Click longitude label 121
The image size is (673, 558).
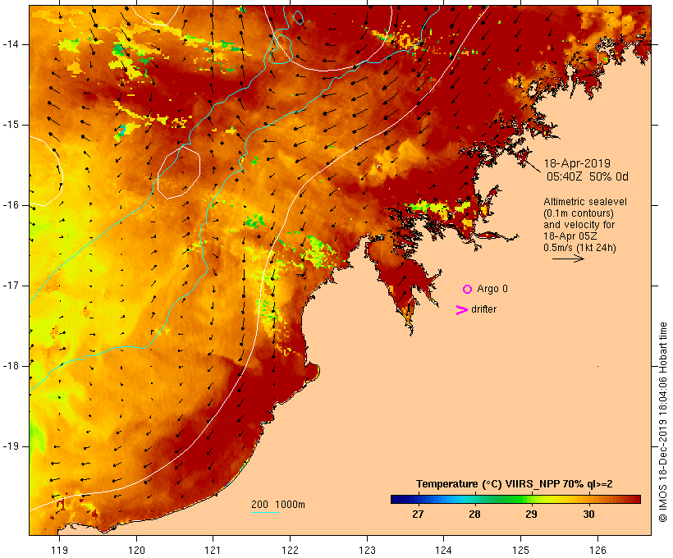tap(213, 550)
